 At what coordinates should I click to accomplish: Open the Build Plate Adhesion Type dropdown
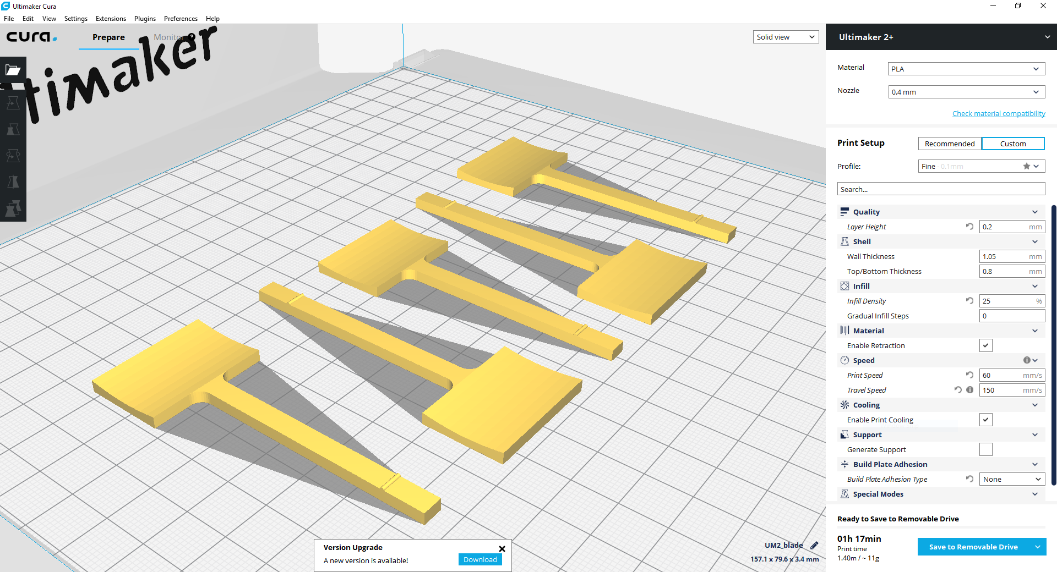tap(1012, 479)
